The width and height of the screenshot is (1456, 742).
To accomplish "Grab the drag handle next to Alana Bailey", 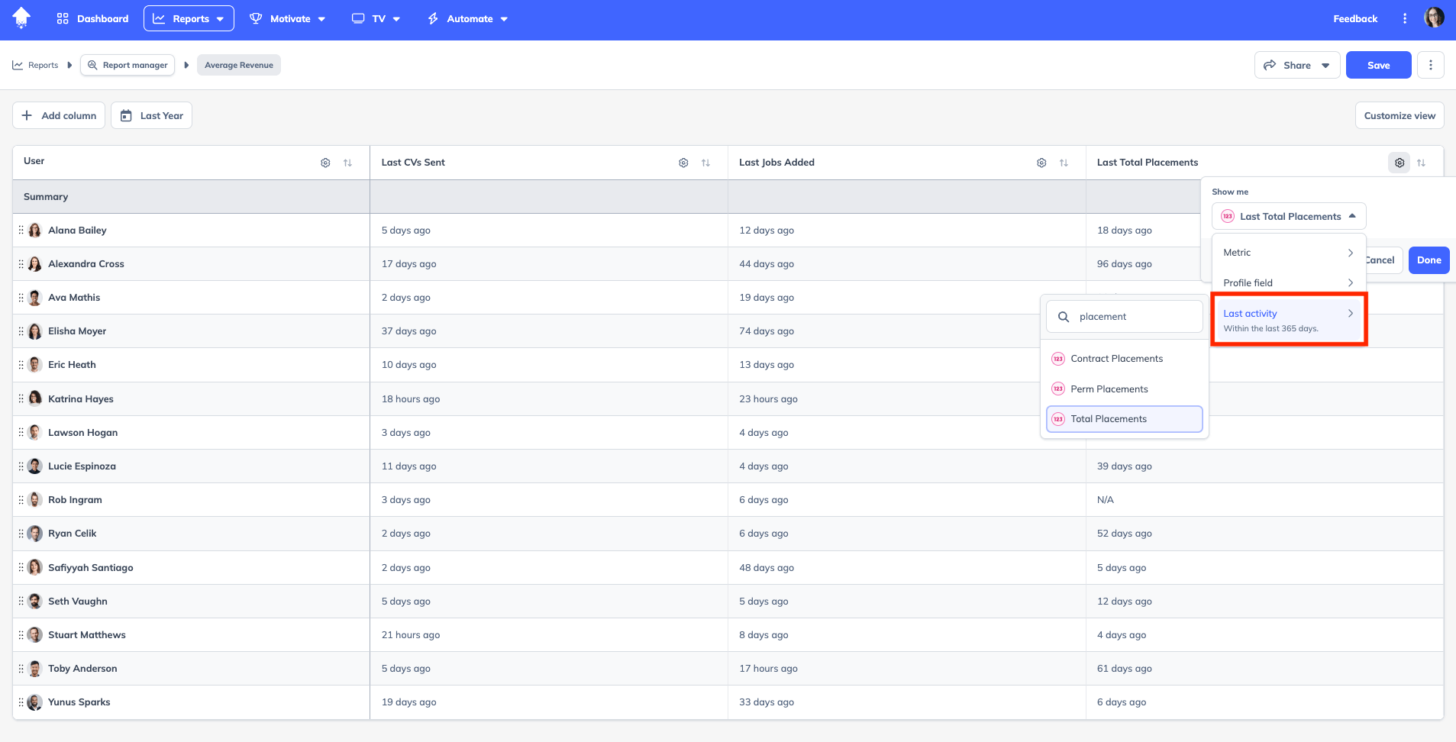I will (21, 230).
